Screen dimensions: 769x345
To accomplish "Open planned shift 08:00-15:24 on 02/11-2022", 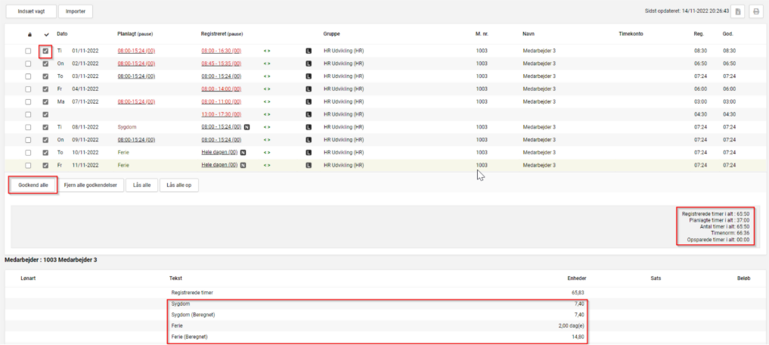I will [136, 64].
